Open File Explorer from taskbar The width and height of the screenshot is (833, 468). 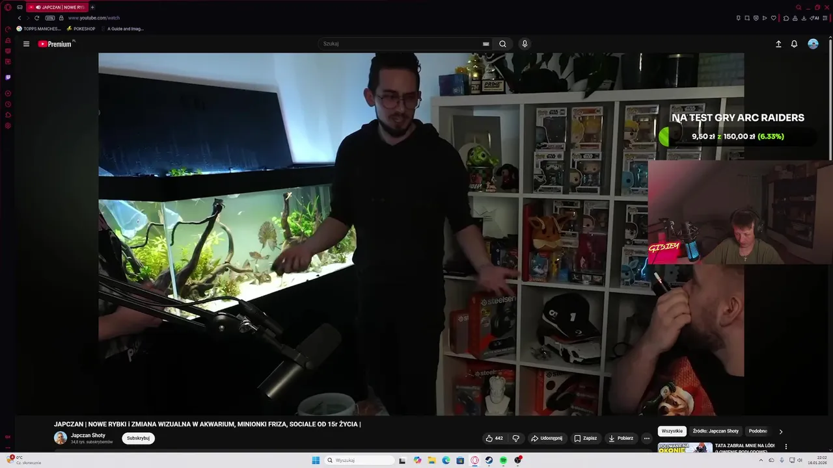coord(431,460)
